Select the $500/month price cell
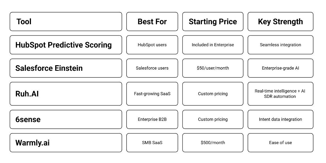The height and width of the screenshot is (163, 326). pyautogui.click(x=213, y=143)
